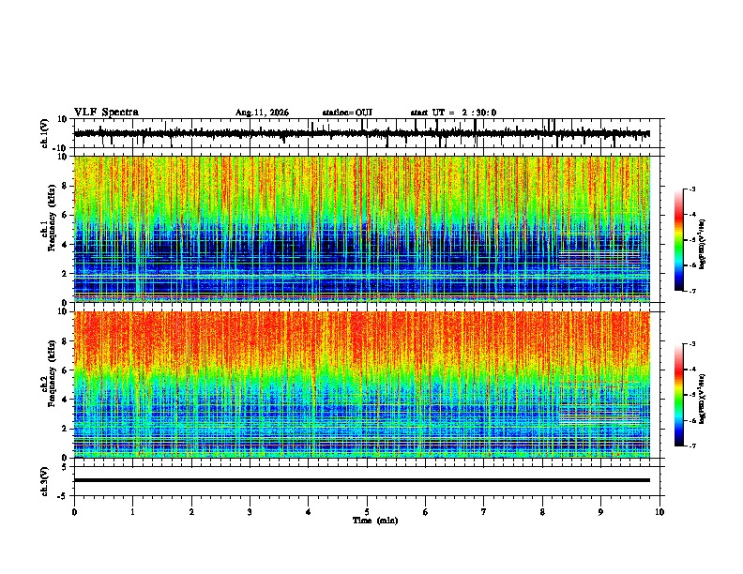Click inside the ch.2 spectrogram panel
The width and height of the screenshot is (743, 574).
[x=362, y=385]
